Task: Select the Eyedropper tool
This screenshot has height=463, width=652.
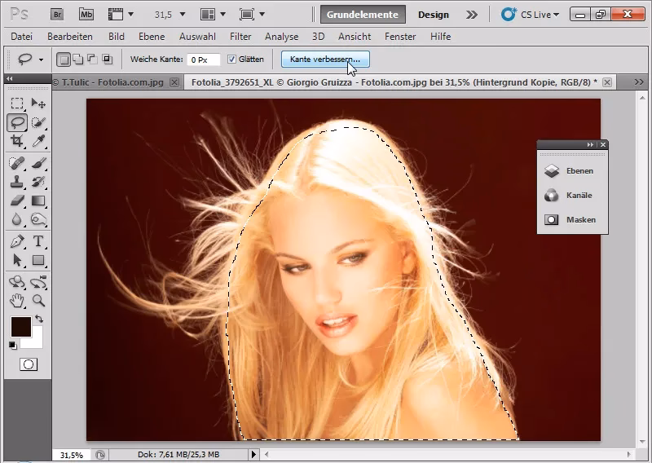Action: coord(37,141)
